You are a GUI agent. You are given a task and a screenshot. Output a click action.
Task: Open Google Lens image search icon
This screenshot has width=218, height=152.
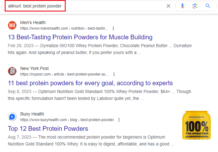point(195,6)
